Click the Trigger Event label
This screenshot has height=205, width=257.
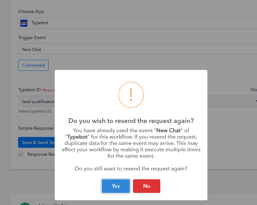click(x=32, y=38)
